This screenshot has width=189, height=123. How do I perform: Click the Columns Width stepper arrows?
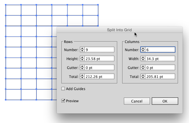point(143,59)
